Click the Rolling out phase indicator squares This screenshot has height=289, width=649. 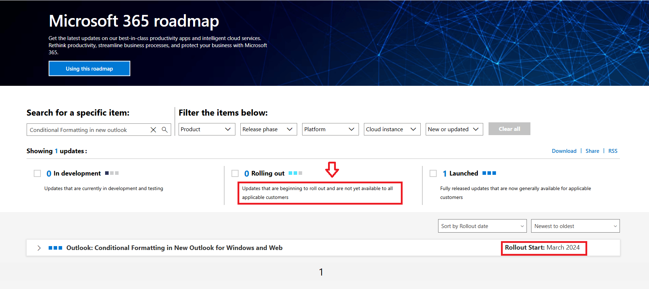[295, 173]
